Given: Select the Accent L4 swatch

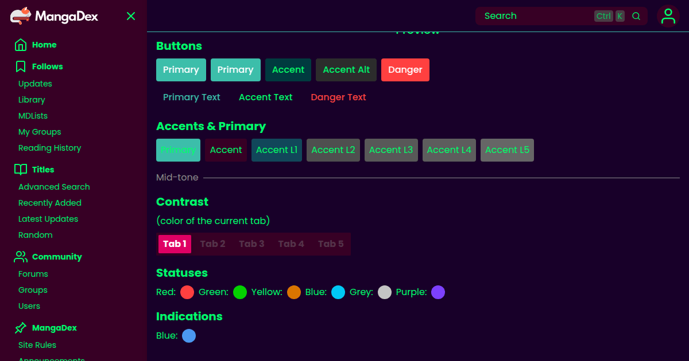Looking at the screenshot, I should (449, 150).
